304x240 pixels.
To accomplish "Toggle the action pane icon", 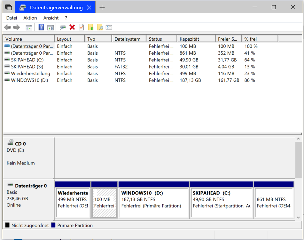I will tap(51, 28).
